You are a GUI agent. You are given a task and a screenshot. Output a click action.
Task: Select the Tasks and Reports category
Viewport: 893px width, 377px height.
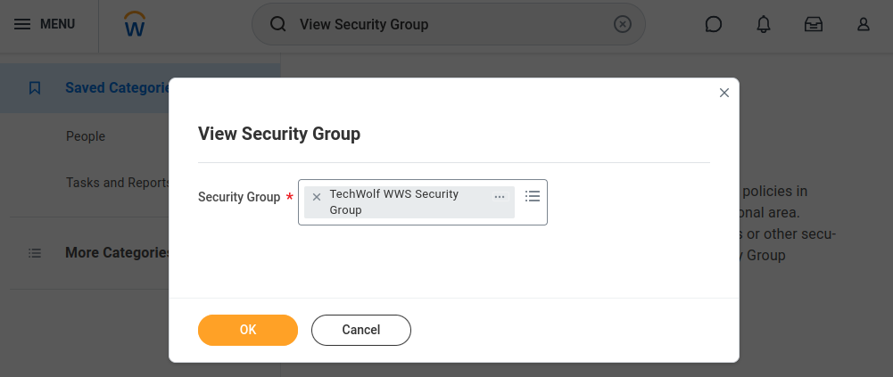coord(119,183)
